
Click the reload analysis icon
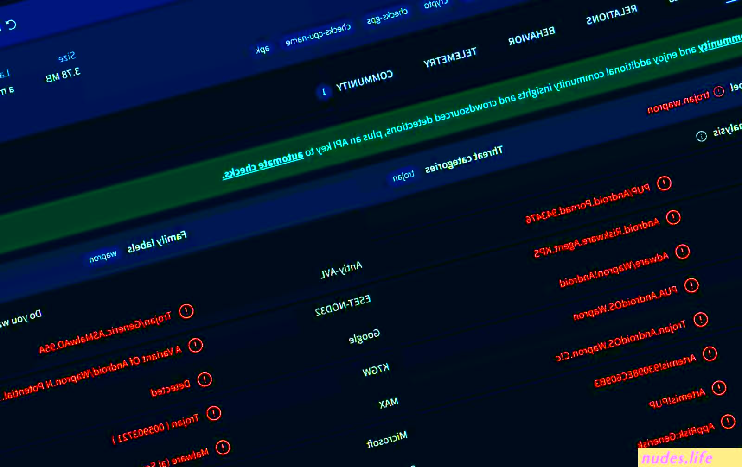(11, 24)
